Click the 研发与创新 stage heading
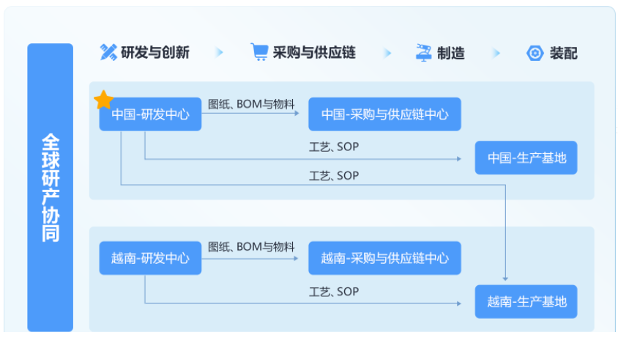 tap(155, 53)
